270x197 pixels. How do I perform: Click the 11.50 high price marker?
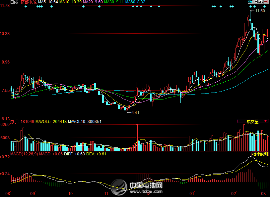[260, 11]
